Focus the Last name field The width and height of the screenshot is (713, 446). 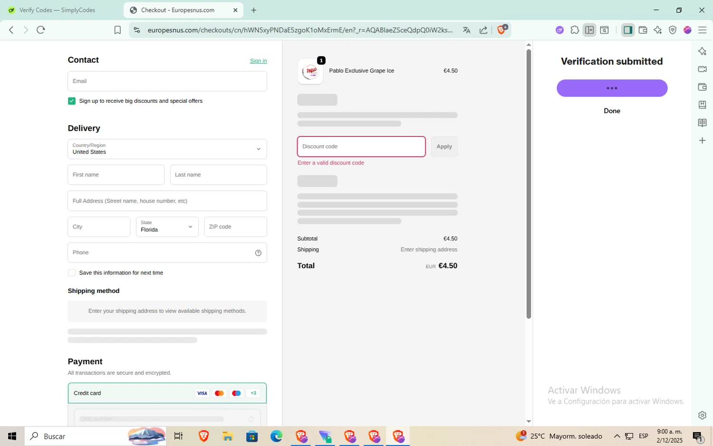tap(219, 175)
